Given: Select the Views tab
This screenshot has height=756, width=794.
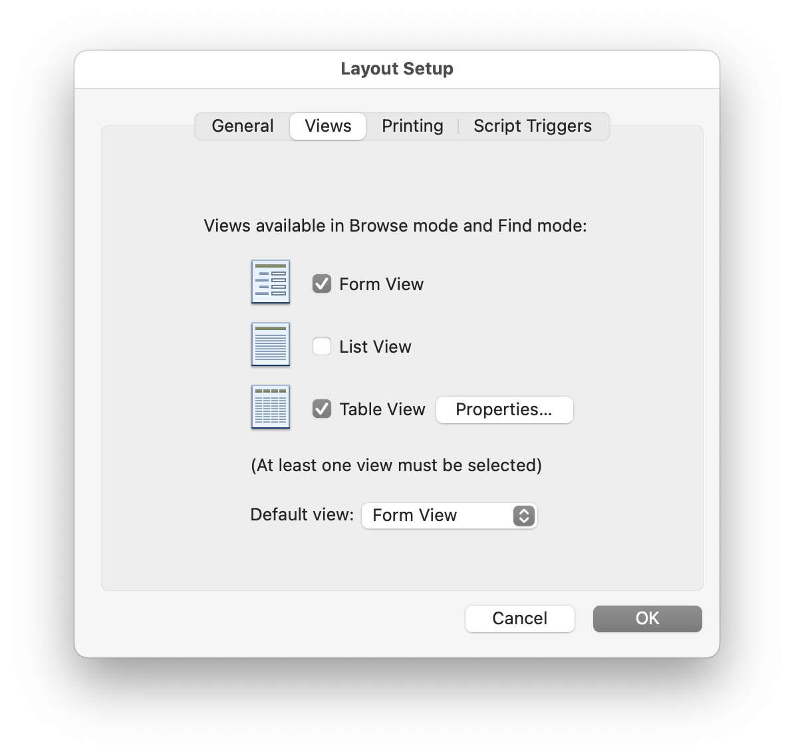Looking at the screenshot, I should click(x=328, y=126).
